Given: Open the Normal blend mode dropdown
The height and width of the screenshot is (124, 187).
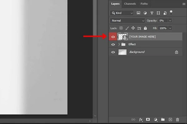Looking at the screenshot, I should pos(127,21).
